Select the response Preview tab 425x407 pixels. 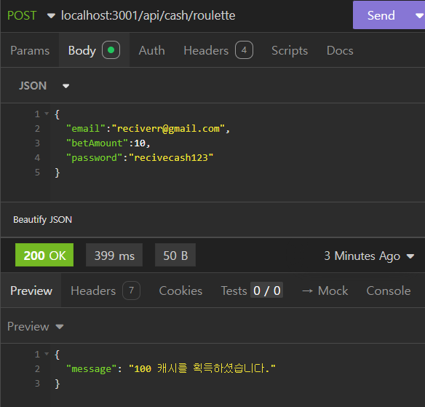click(31, 291)
